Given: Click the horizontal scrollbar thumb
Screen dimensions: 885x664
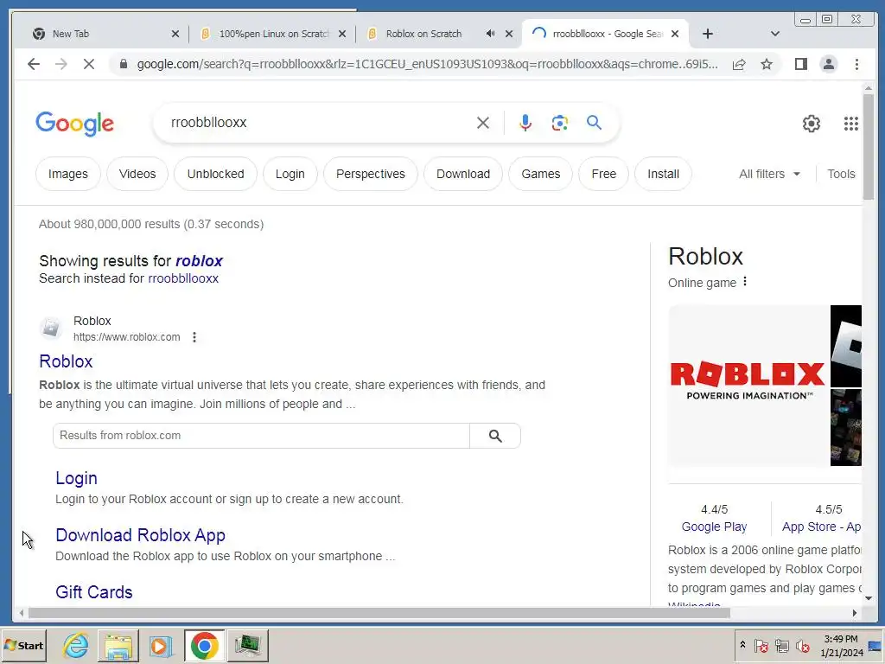Looking at the screenshot, I should pyautogui.click(x=379, y=613).
